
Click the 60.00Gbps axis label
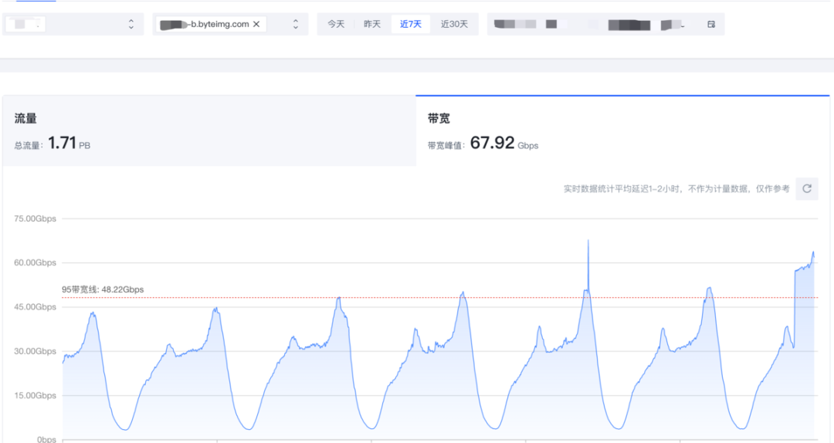pos(35,262)
